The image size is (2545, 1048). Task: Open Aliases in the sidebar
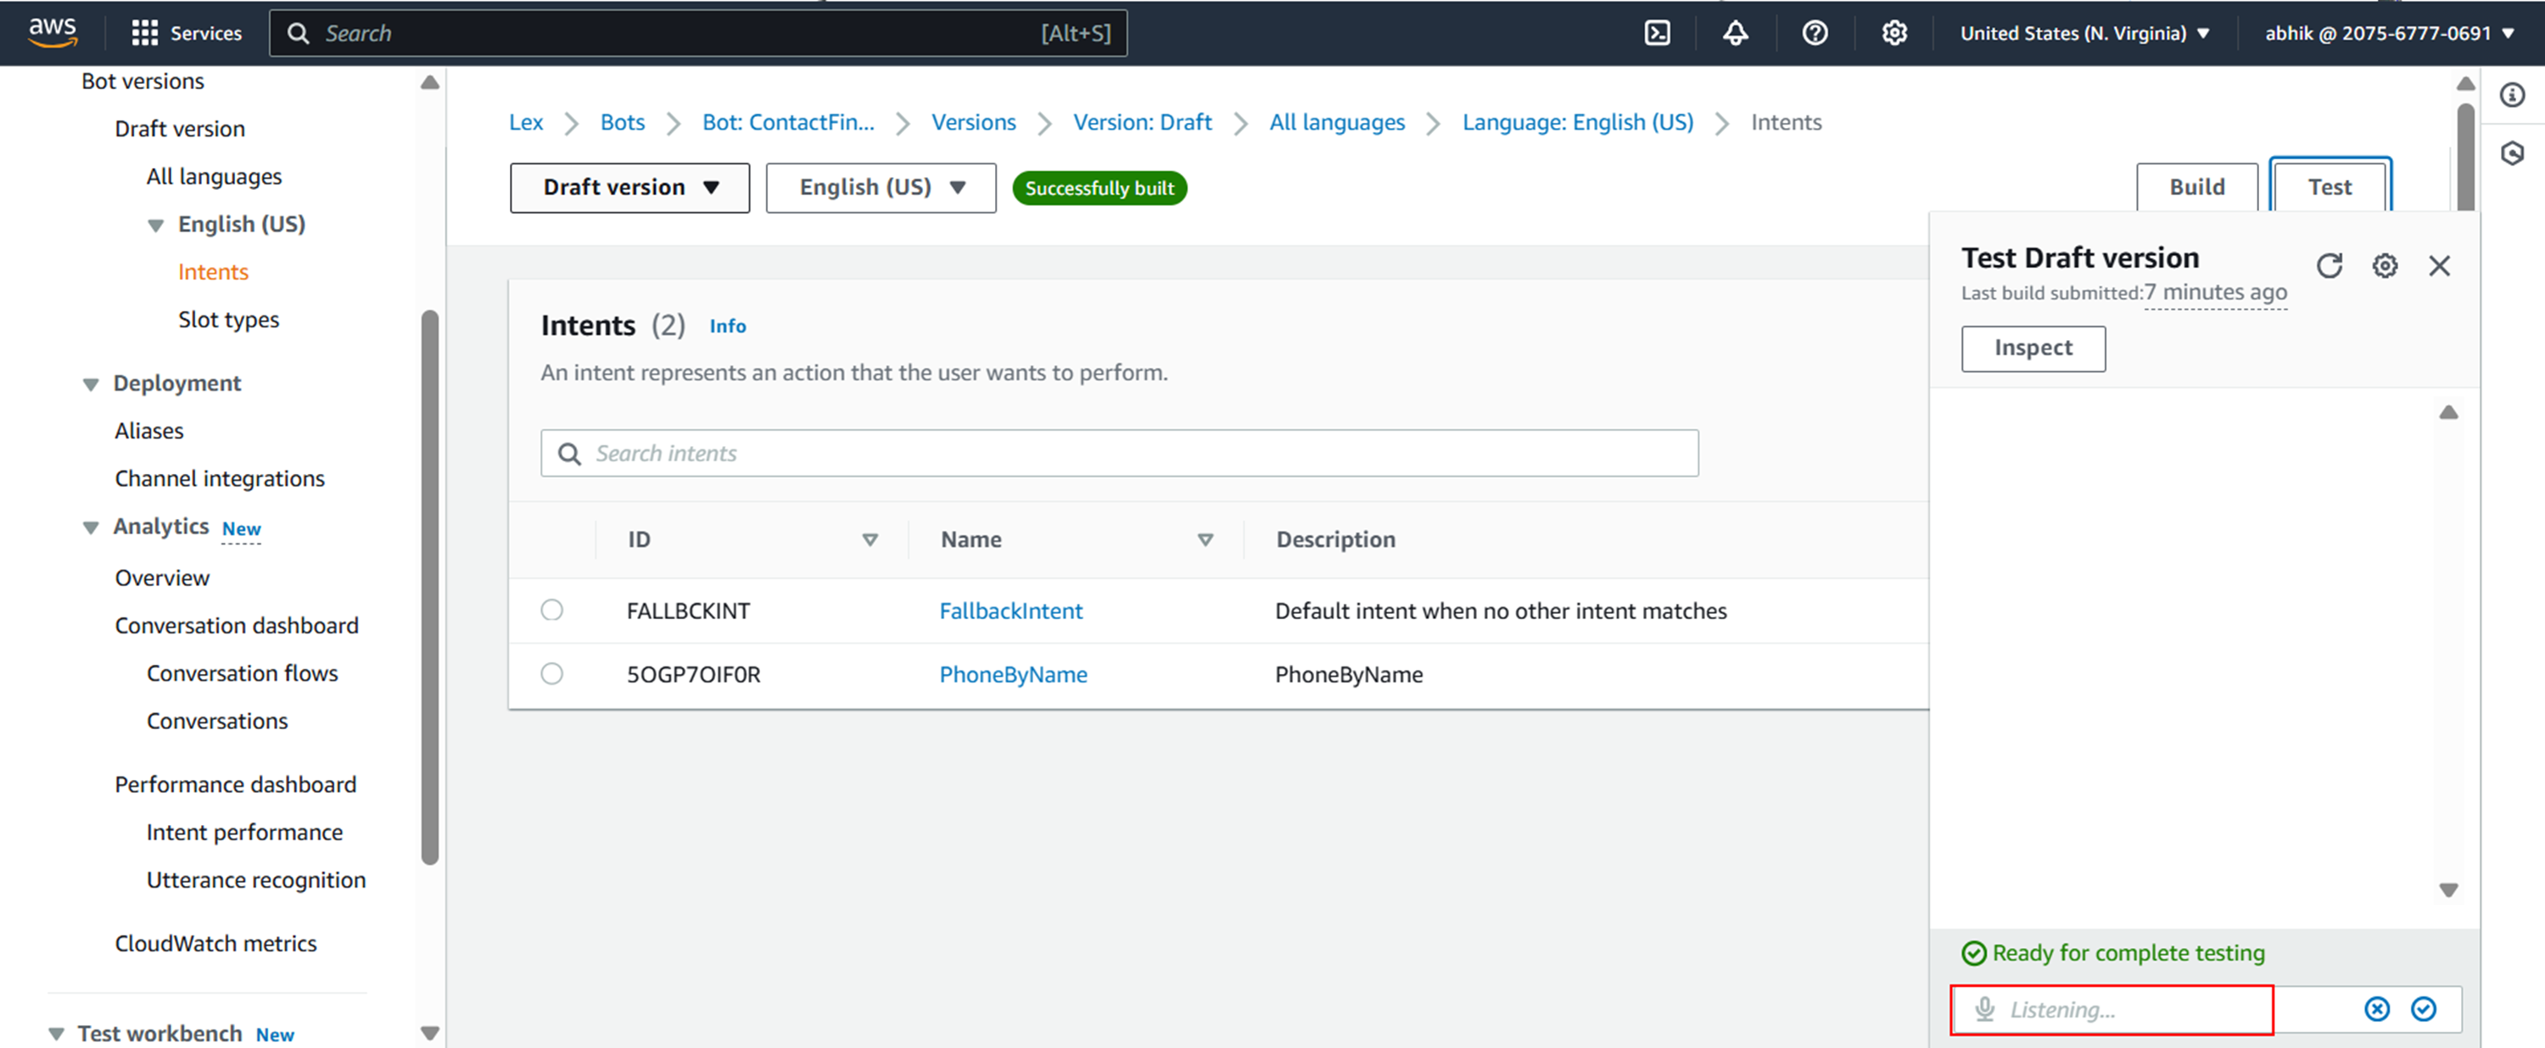click(148, 431)
